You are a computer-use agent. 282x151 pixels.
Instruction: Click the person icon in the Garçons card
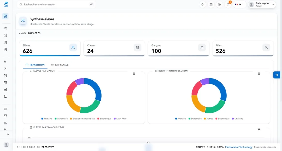tap(202, 47)
